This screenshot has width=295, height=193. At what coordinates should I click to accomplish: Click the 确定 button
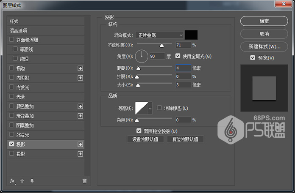pyautogui.click(x=264, y=21)
